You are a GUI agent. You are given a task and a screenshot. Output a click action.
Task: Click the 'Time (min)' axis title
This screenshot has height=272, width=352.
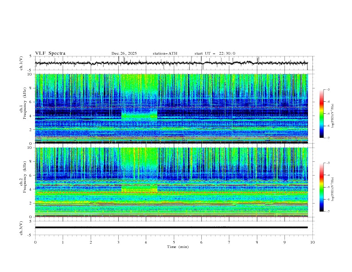click(x=178, y=247)
